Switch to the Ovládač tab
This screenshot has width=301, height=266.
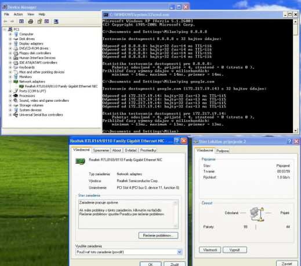[x=130, y=150]
